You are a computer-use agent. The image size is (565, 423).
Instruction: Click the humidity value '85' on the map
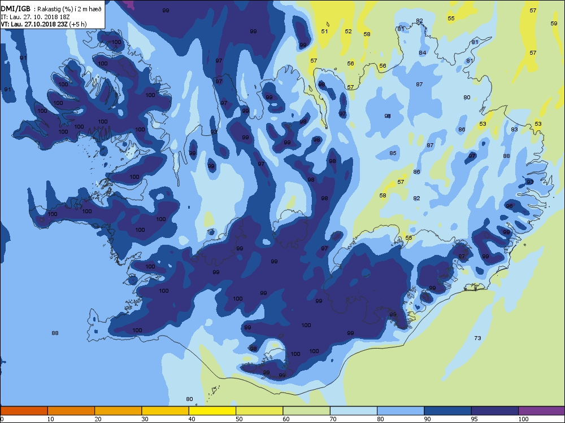(393, 153)
